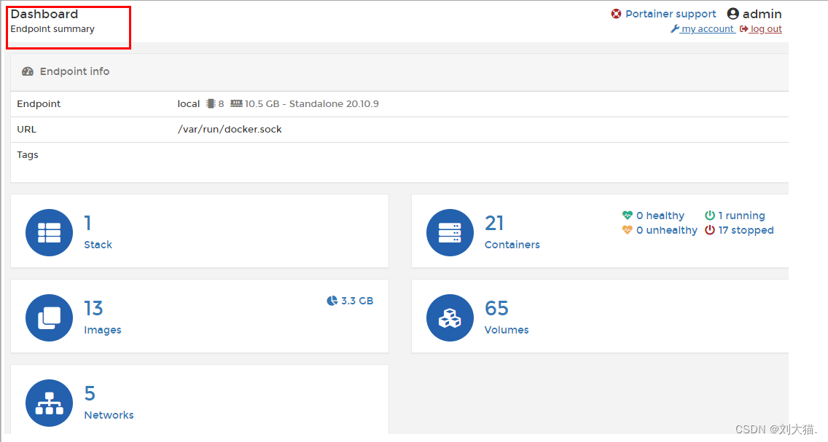Screen dimensions: 828x442
Task: Click the green healthy heartbeat icon
Action: coord(628,216)
